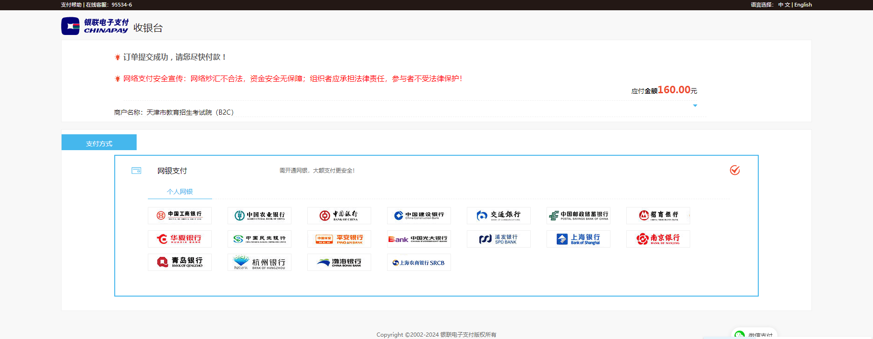Screen dimensions: 873x339
Task: Select Bank of Nanjing (南京银行)
Action: (x=658, y=239)
